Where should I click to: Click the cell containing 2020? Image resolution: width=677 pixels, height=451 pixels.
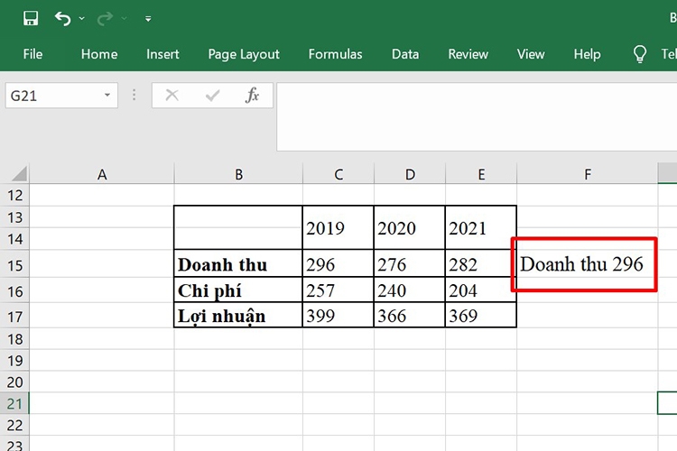tap(409, 227)
